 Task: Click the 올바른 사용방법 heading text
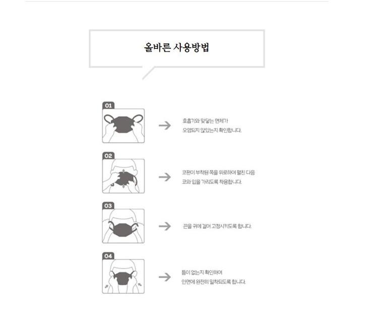[x=176, y=47]
